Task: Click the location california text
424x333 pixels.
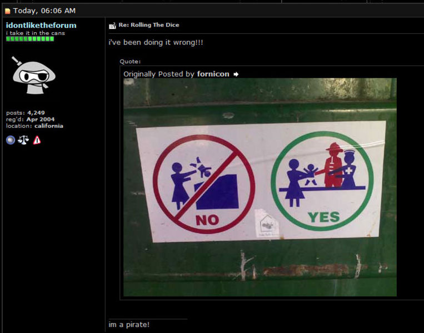Action: 48,126
